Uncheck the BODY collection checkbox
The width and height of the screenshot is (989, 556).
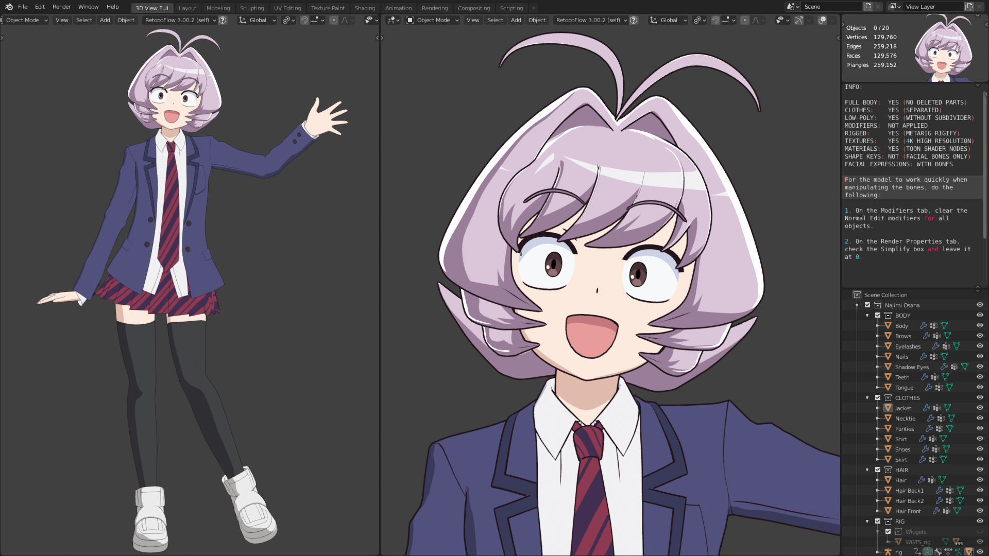878,316
